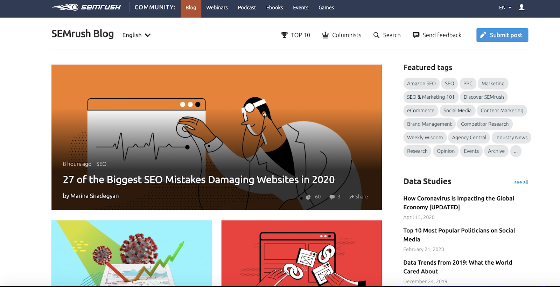The height and width of the screenshot is (287, 560).
Task: Select the Discover SEMrush tag
Action: click(x=484, y=97)
